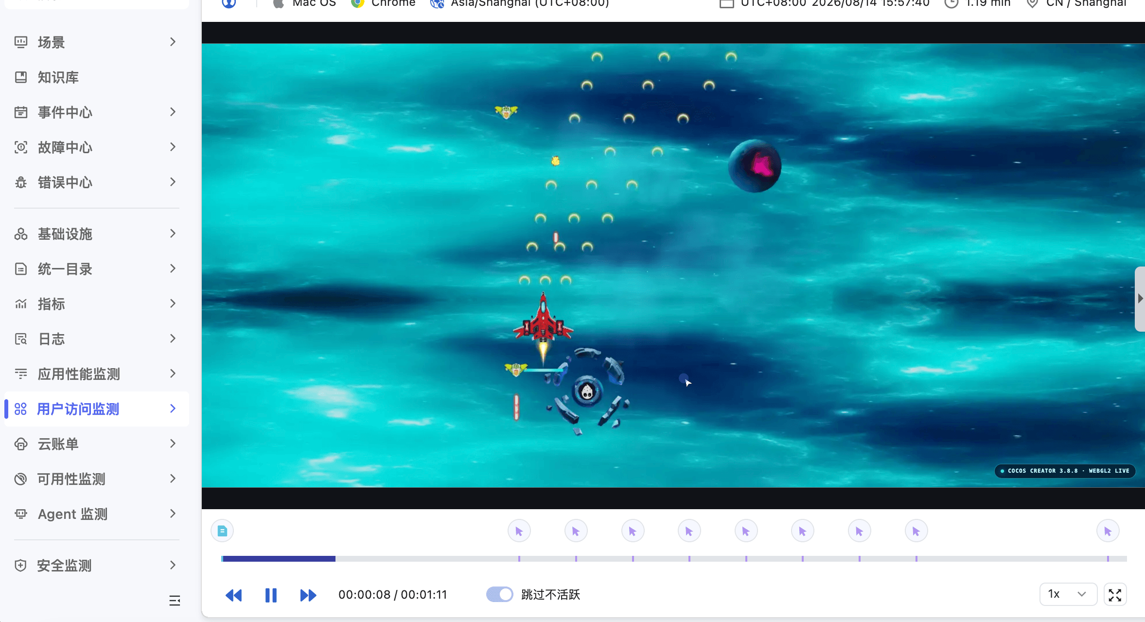
Task: Collapse the sidebar with the bottom menu icon
Action: pyautogui.click(x=175, y=601)
